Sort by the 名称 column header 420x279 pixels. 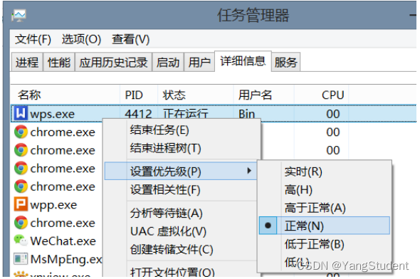[x=65, y=95]
